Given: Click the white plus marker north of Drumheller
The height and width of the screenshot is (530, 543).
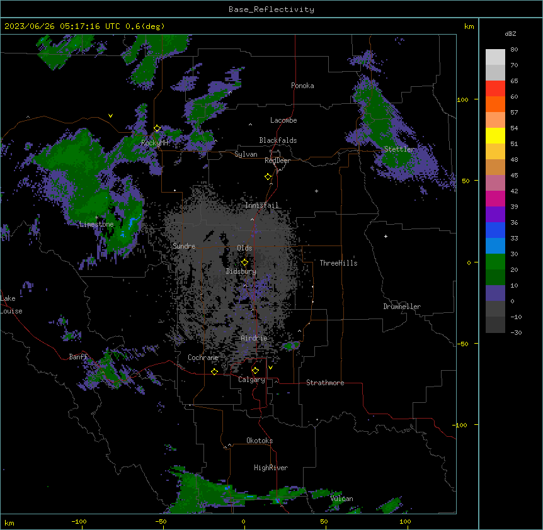Looking at the screenshot, I should pos(386,236).
